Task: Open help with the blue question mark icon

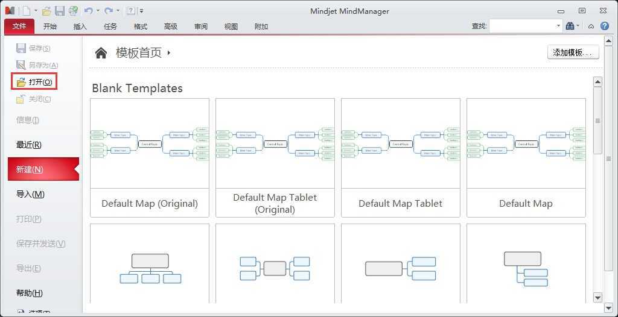Action: (x=604, y=26)
